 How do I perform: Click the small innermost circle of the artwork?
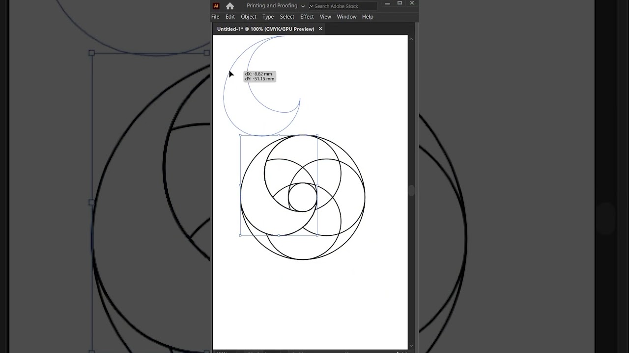pos(303,197)
